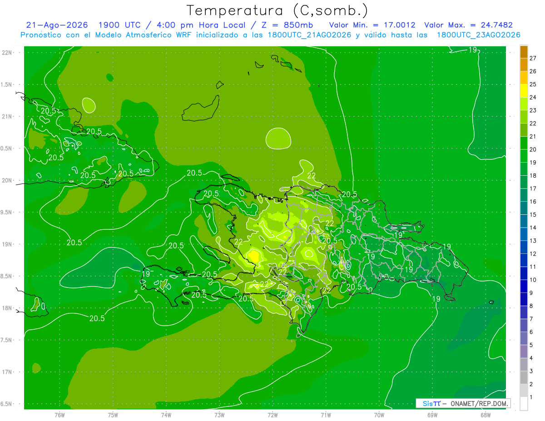Click the "73W" longitude axis label

tap(219, 415)
